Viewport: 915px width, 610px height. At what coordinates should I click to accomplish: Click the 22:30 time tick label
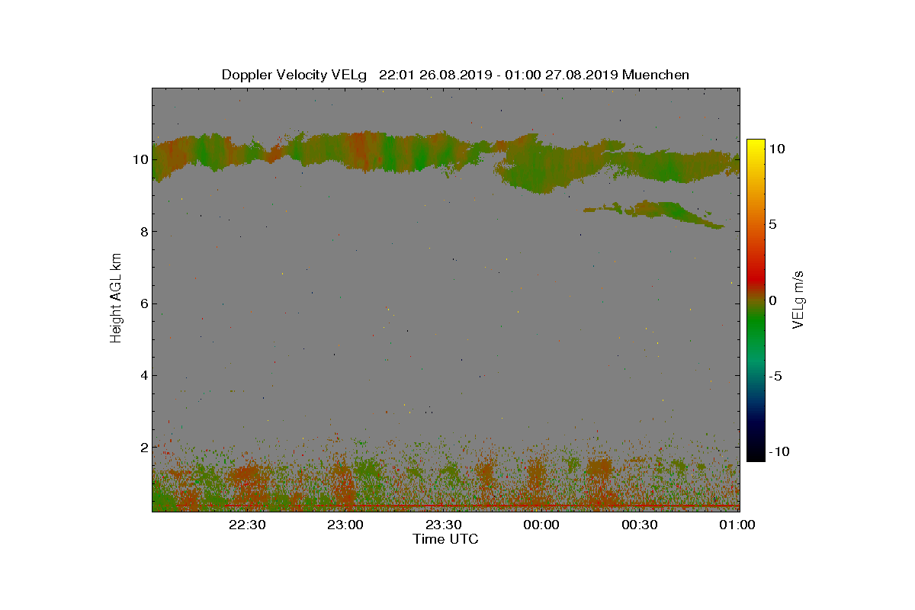tap(249, 525)
